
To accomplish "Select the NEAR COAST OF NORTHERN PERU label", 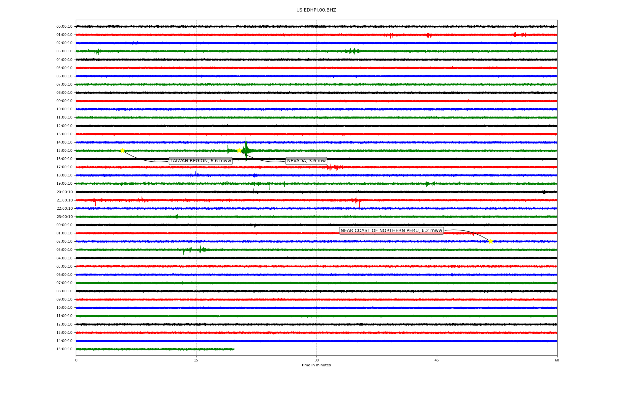I will pos(391,231).
